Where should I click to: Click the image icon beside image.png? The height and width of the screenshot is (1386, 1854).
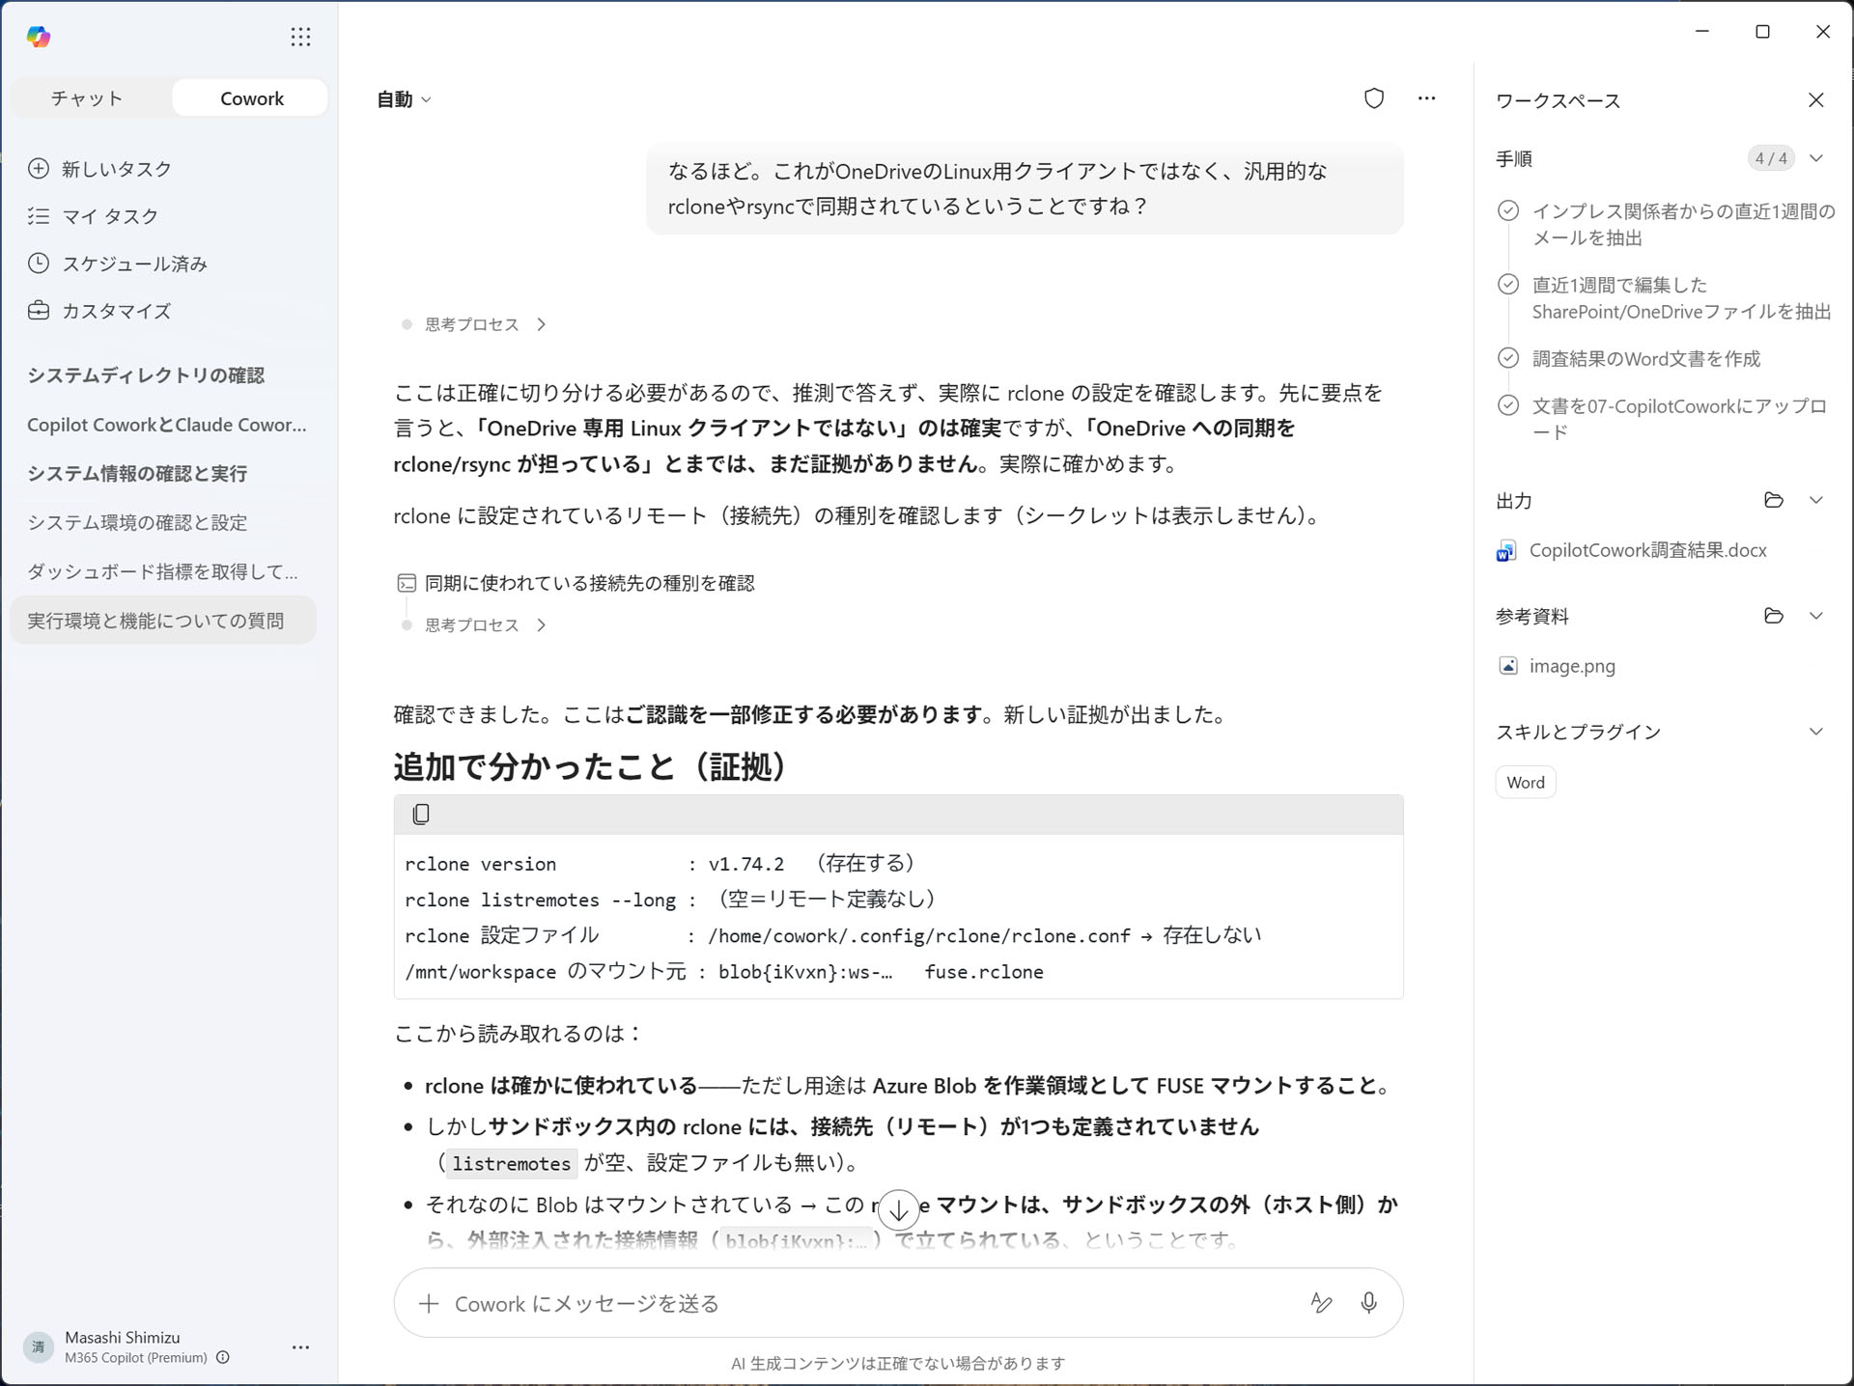pos(1507,666)
